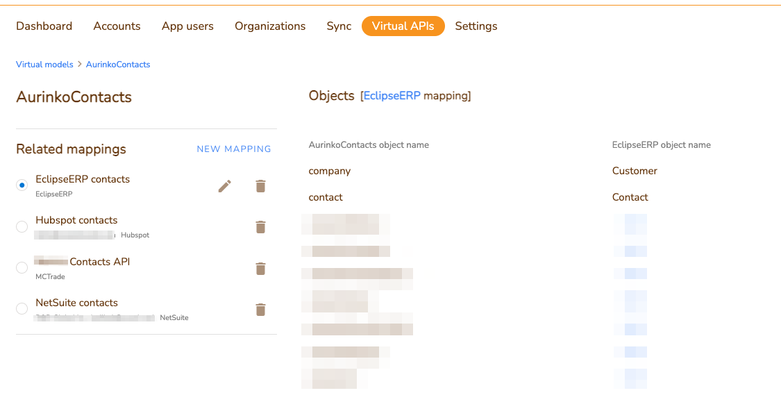Click the contact object name row

[326, 197]
